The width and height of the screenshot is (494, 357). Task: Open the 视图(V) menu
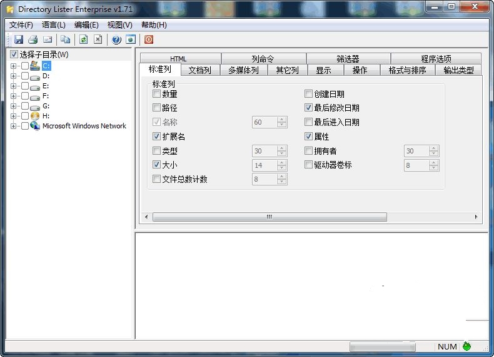[x=119, y=25]
